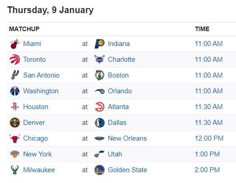The image size is (236, 183).
Task: Open the 12:00 PM Chicago game time
Action: 209,138
